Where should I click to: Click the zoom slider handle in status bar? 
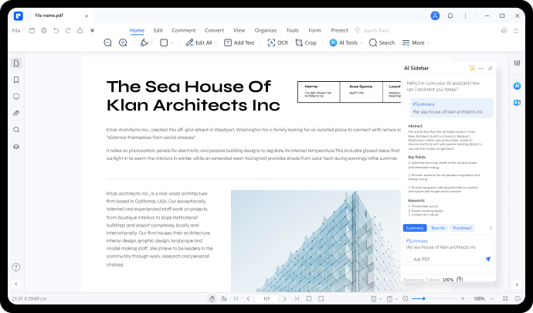423,299
